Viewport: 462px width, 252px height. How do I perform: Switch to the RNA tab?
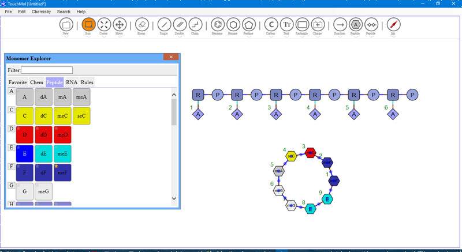pyautogui.click(x=72, y=82)
